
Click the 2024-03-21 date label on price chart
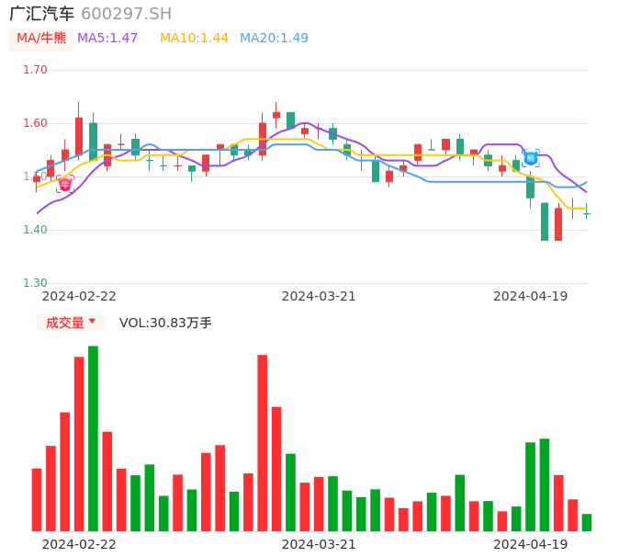pyautogui.click(x=319, y=296)
